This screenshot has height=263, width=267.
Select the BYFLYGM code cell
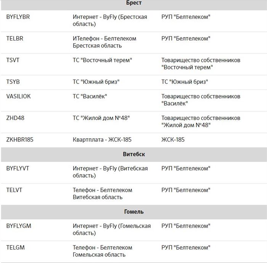(x=19, y=226)
